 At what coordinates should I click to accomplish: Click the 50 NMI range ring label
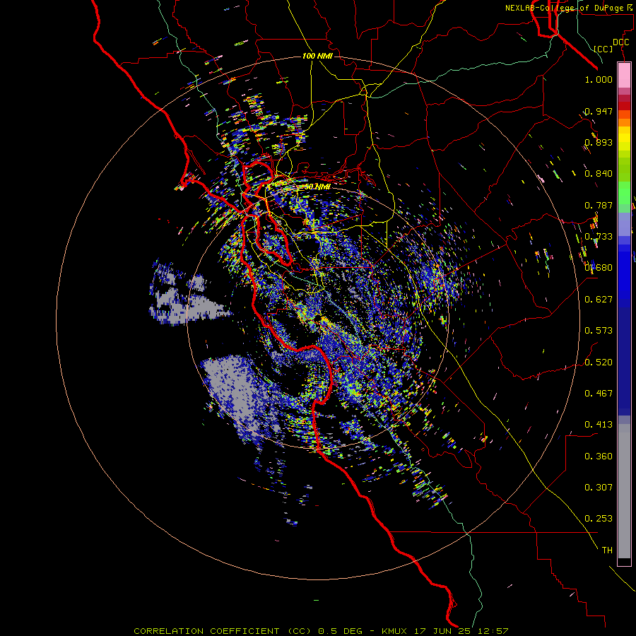(x=317, y=187)
